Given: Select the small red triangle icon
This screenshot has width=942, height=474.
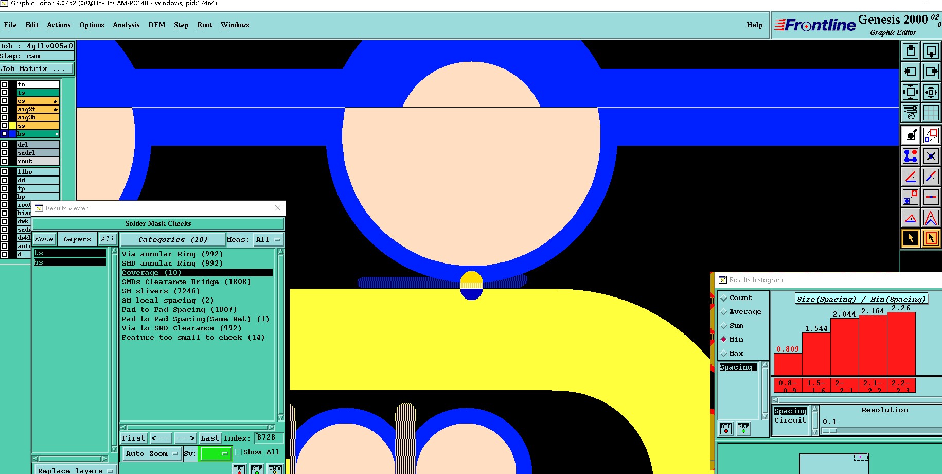Looking at the screenshot, I should (911, 218).
